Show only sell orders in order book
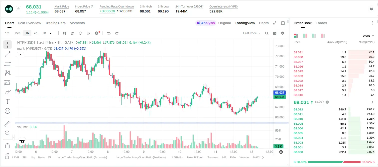The image size is (378, 167). tap(323, 36)
